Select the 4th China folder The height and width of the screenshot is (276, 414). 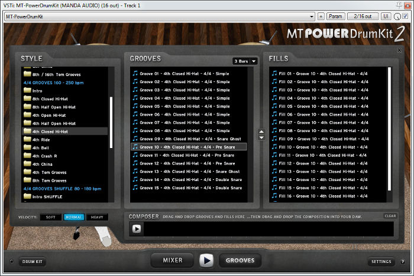[38, 164]
